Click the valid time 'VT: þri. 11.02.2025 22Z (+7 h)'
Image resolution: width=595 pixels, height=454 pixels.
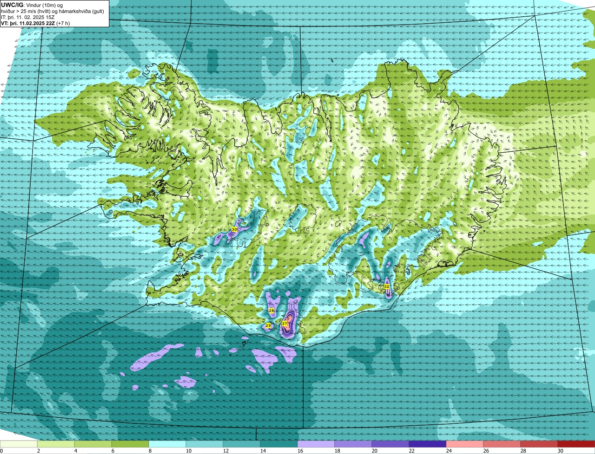point(36,23)
